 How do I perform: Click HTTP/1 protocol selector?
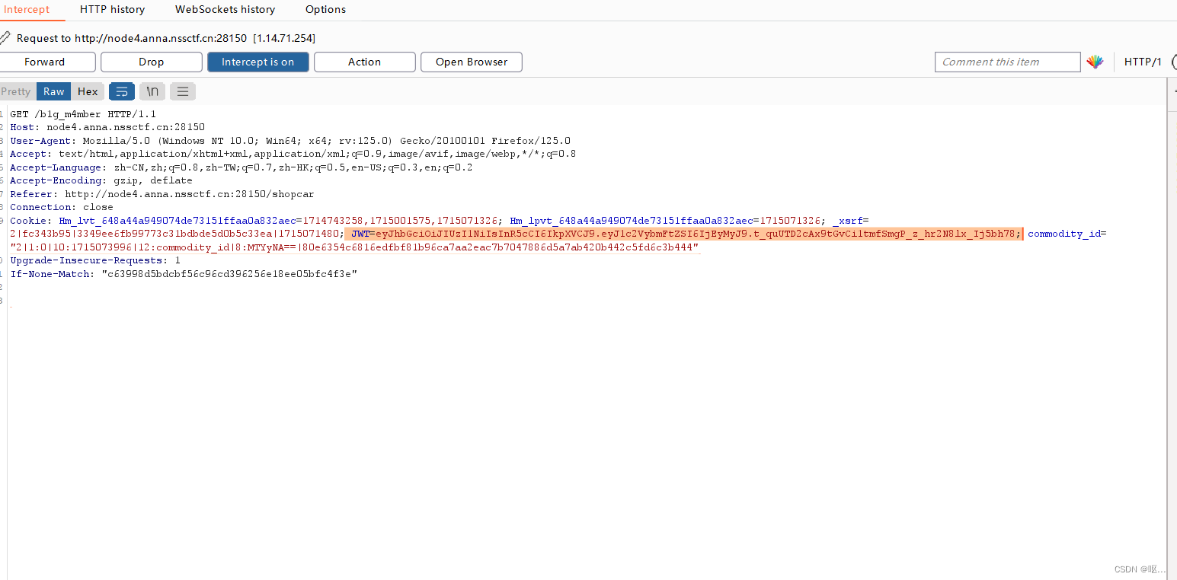1143,62
